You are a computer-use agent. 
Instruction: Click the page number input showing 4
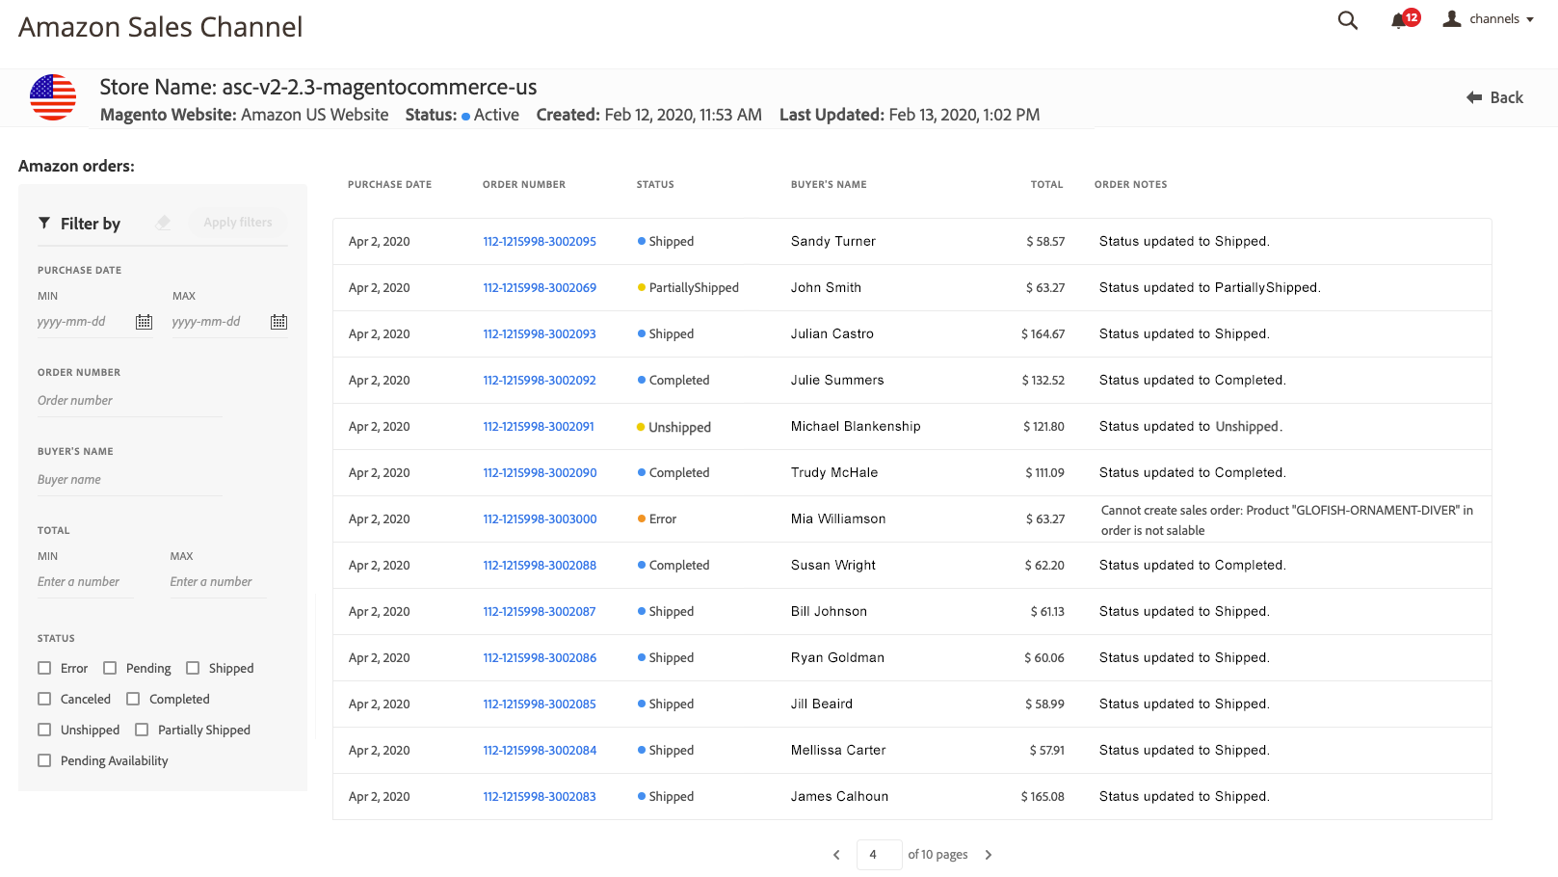click(x=879, y=855)
